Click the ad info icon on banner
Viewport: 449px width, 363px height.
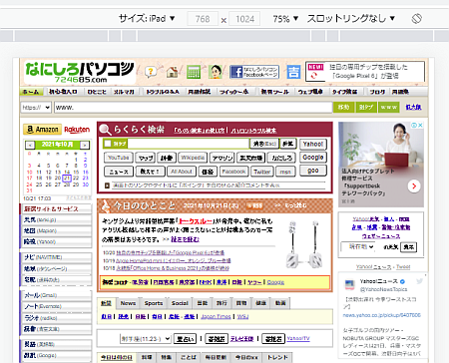414,125
